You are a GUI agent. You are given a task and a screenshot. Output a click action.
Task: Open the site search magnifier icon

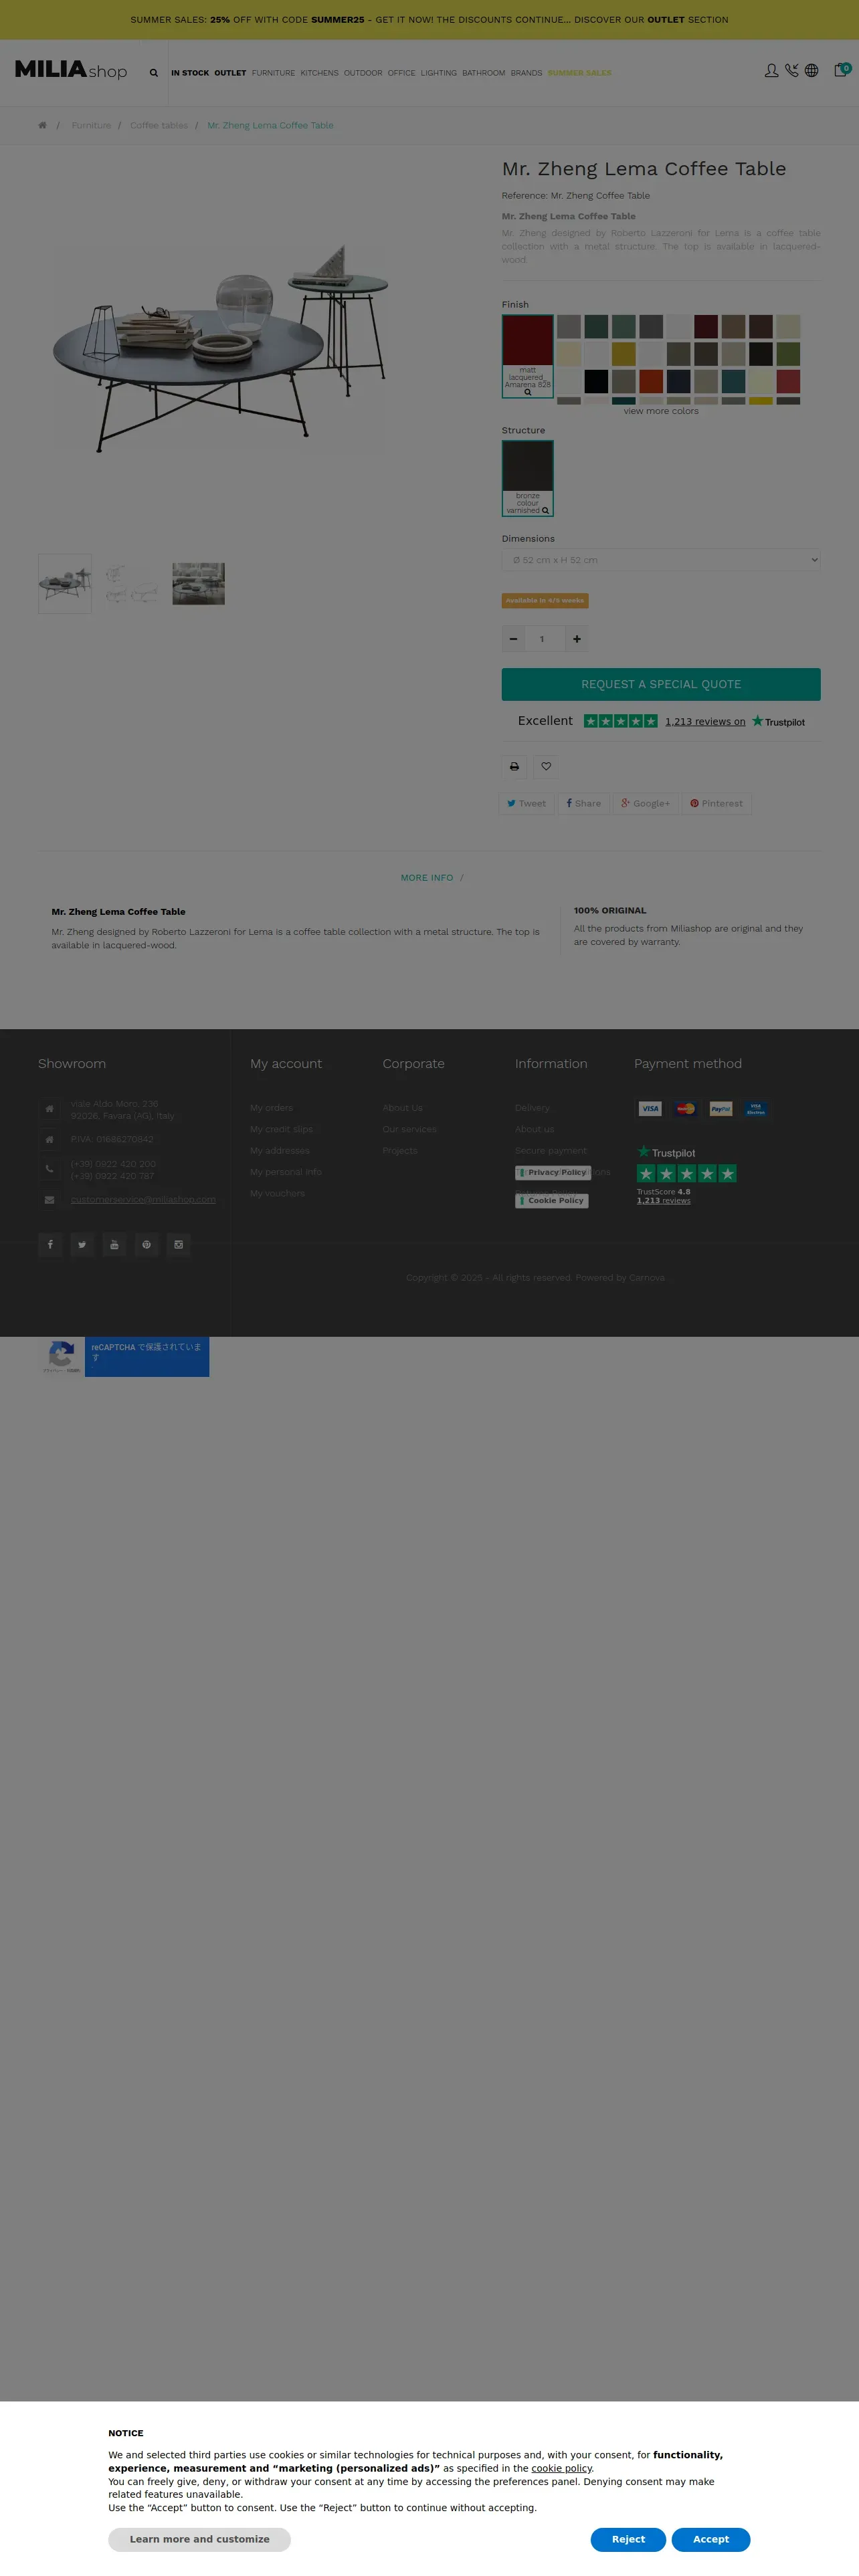[x=153, y=73]
